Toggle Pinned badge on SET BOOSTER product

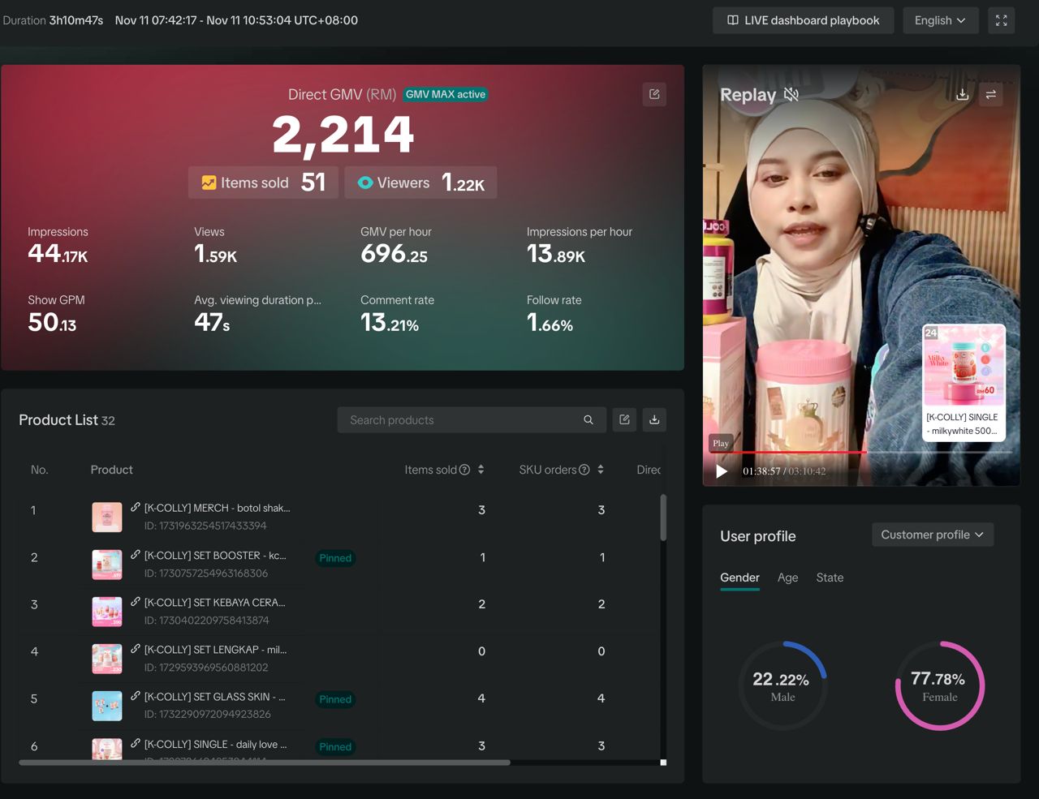point(335,558)
